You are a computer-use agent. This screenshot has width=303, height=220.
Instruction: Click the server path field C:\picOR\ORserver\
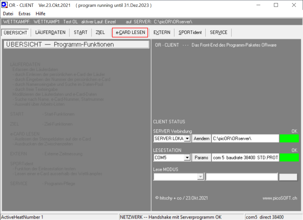point(245,139)
